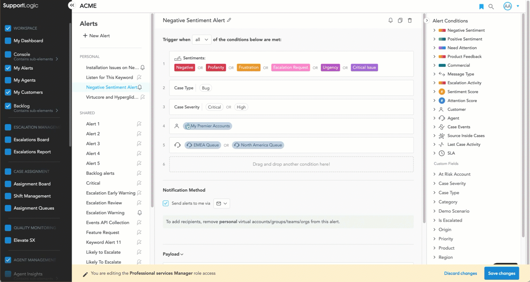Open Escalation Early Warning alert

(x=111, y=193)
